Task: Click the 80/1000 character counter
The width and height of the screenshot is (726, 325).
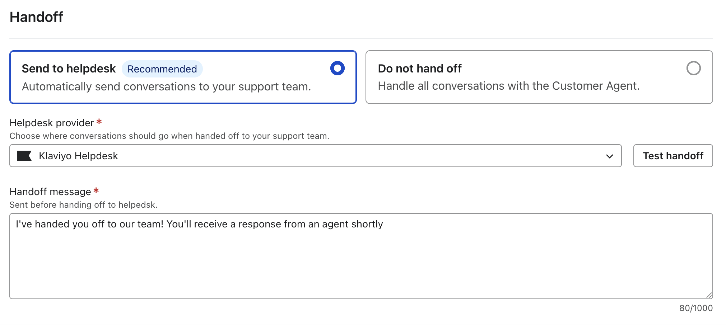Action: [x=695, y=308]
